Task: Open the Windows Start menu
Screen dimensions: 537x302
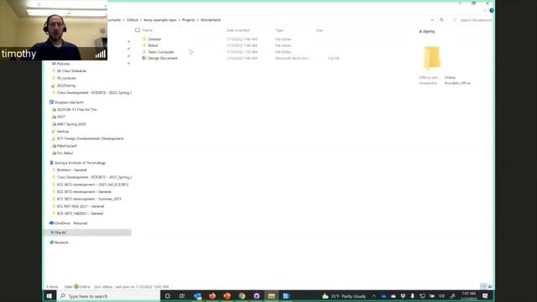Action: tap(49, 296)
